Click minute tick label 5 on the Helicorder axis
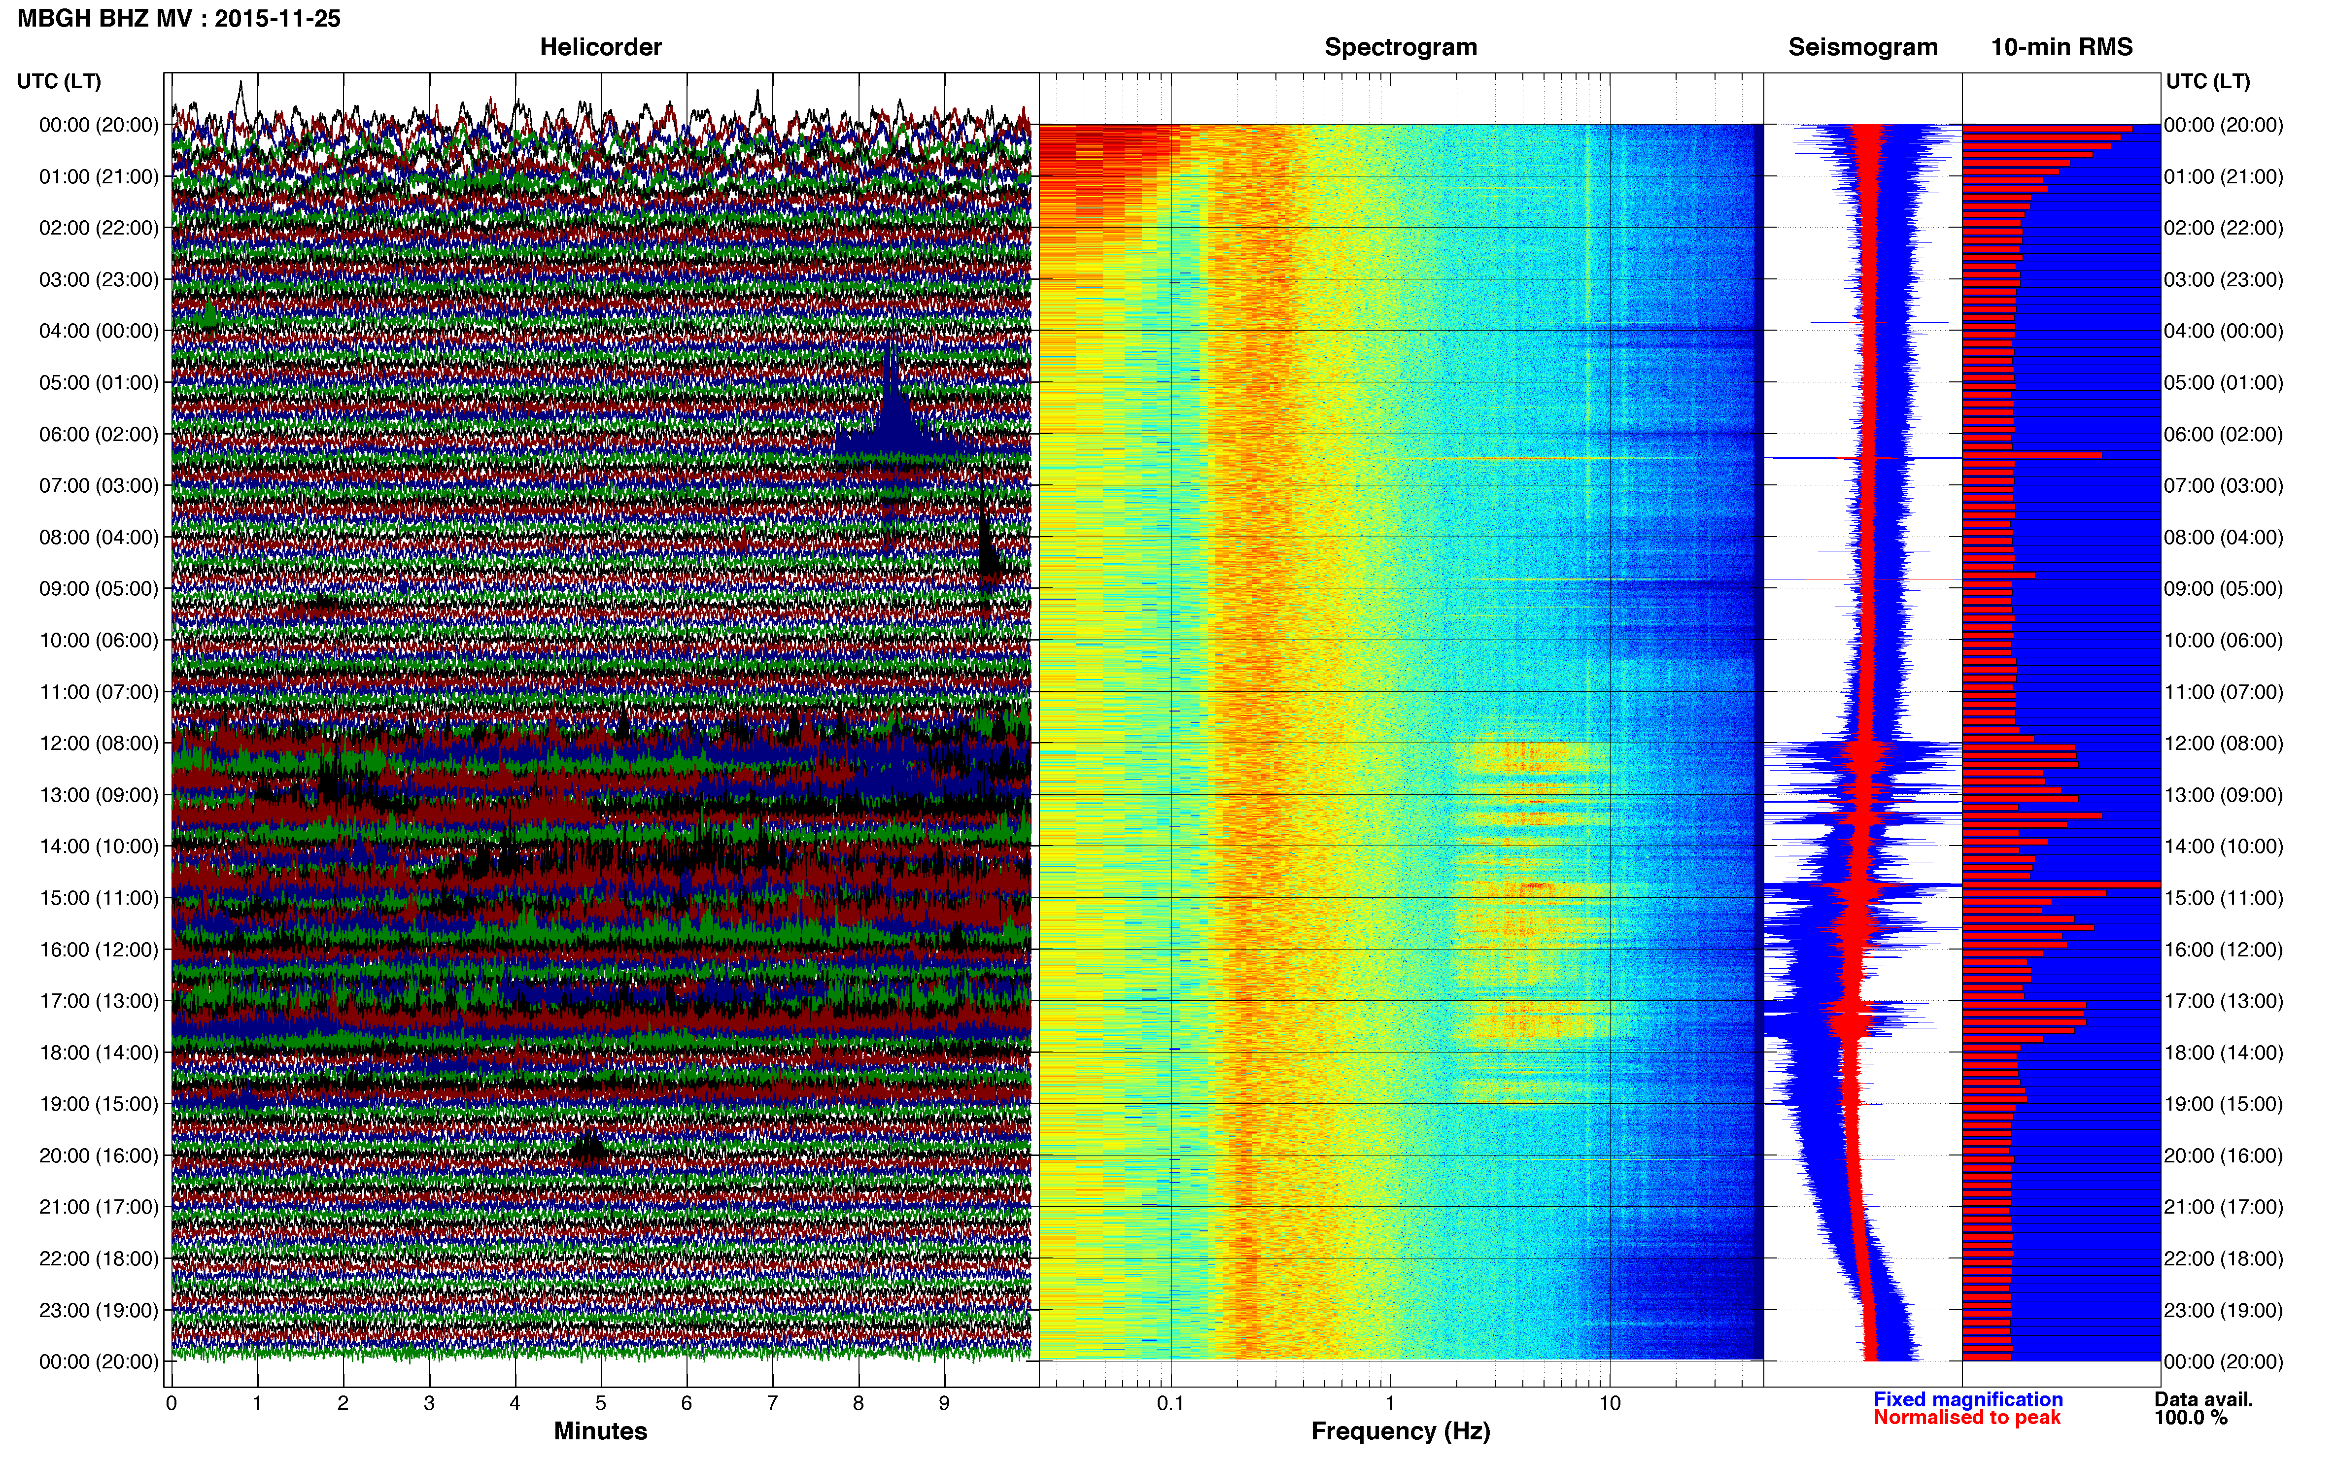This screenshot has height=1460, width=2336. tap(601, 1403)
